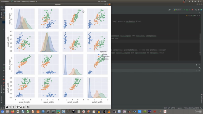Click the OBS recording indicator in top bar
203x114 pixels.
pyautogui.click(x=185, y=1)
